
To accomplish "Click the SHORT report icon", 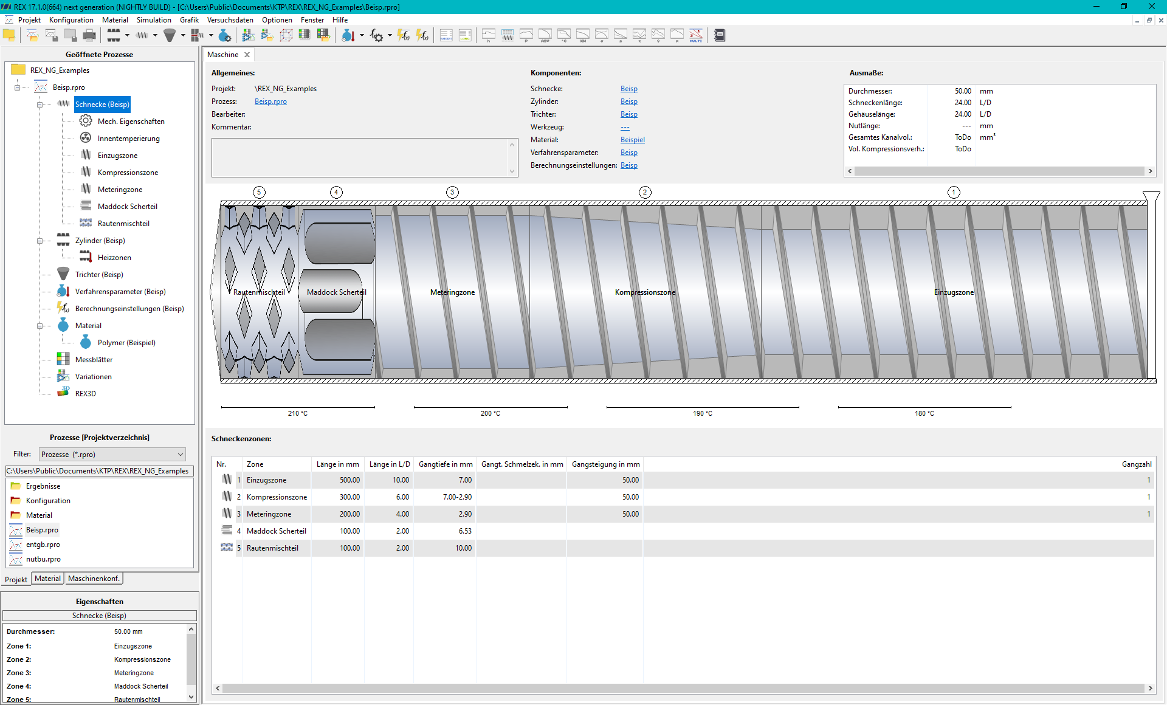I will pyautogui.click(x=446, y=35).
